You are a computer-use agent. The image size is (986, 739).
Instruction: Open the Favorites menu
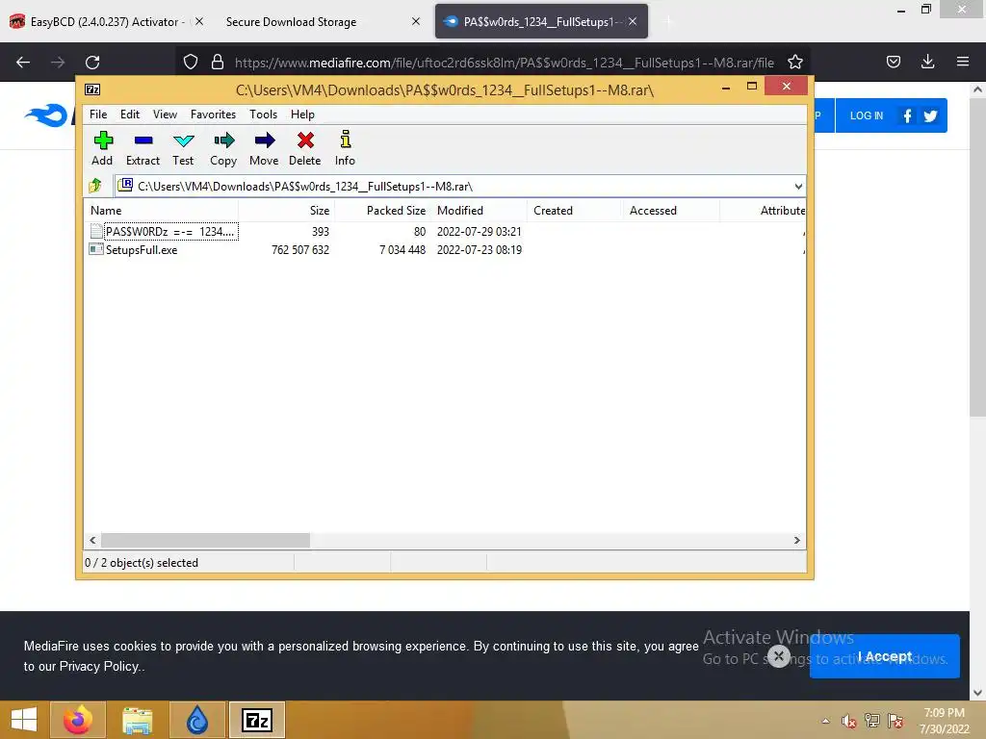tap(213, 115)
